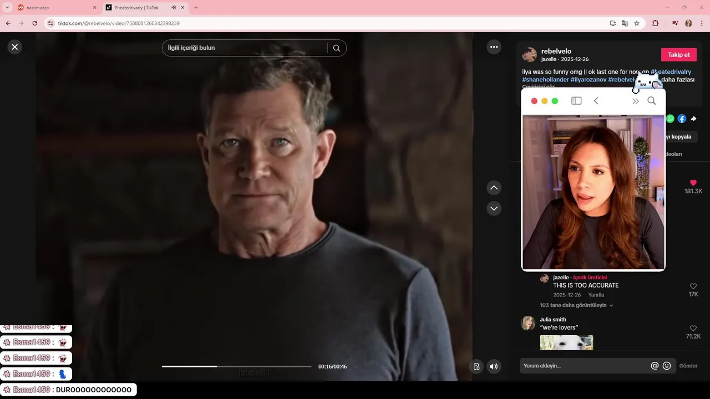The height and width of the screenshot is (399, 710).
Task: Toggle sidebar icon in overlay window
Action: 576,101
